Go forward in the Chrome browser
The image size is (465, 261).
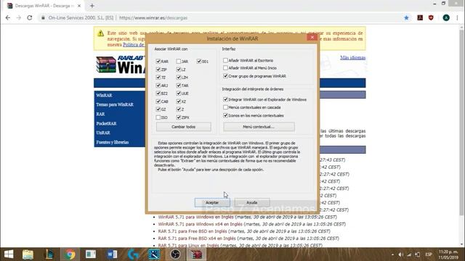click(x=19, y=17)
